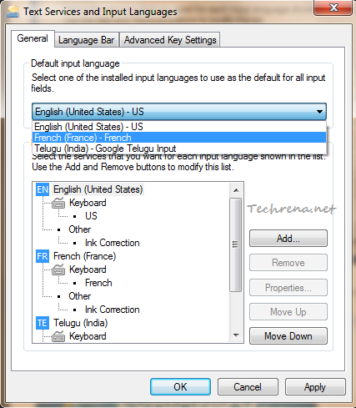Open the Advanced Key Settings tab
The height and width of the screenshot is (408, 356).
pyautogui.click(x=170, y=40)
